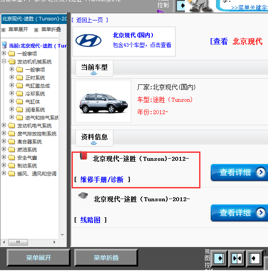Click the sidebar scroll left arrow
Image resolution: width=268 pixels, height=271 pixels.
pos(4,242)
